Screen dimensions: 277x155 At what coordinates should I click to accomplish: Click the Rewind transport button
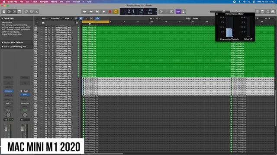click(85, 12)
